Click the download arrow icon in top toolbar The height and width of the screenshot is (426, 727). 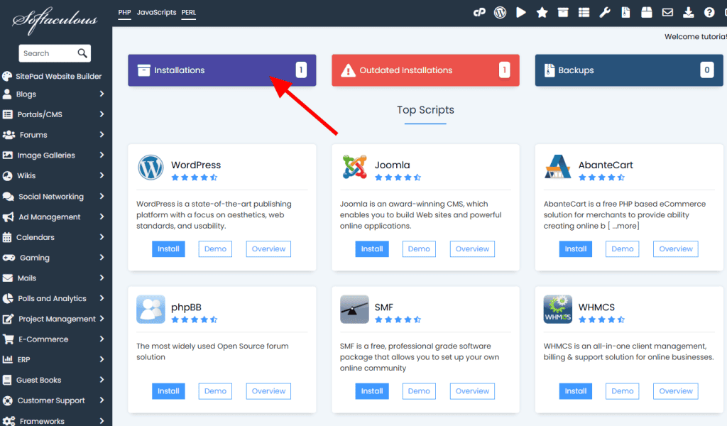click(x=688, y=13)
